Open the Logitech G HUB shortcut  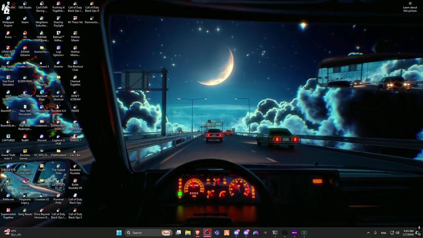click(x=58, y=140)
